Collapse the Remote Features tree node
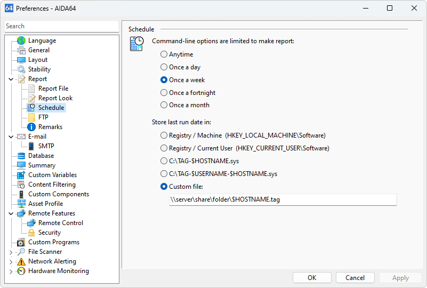The width and height of the screenshot is (427, 288). tap(11, 213)
